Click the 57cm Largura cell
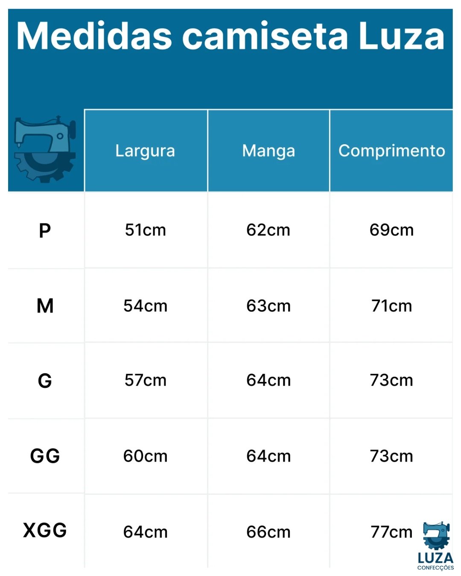 [145, 380]
